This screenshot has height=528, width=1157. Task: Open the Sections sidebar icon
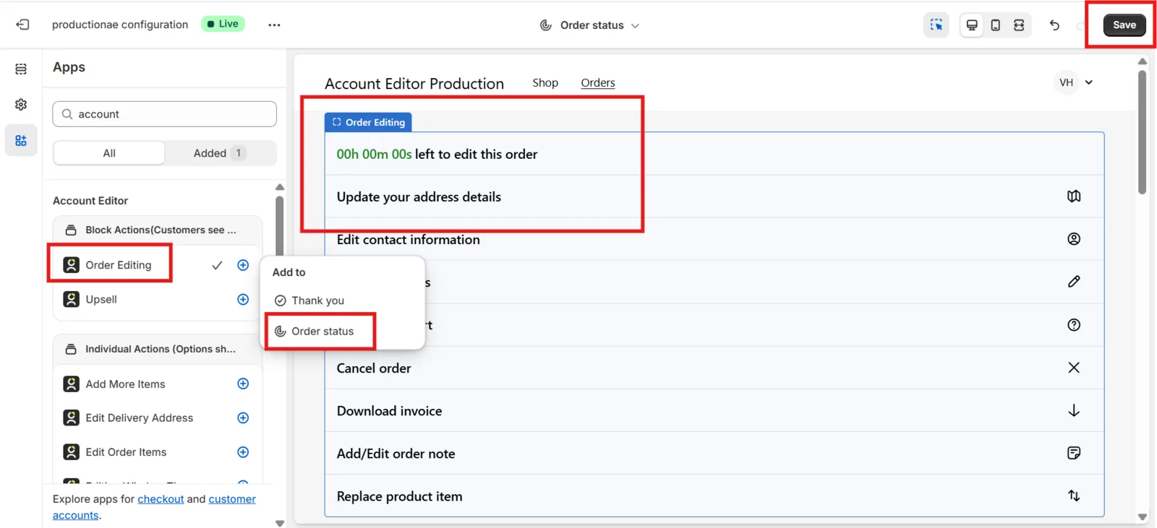pos(21,69)
